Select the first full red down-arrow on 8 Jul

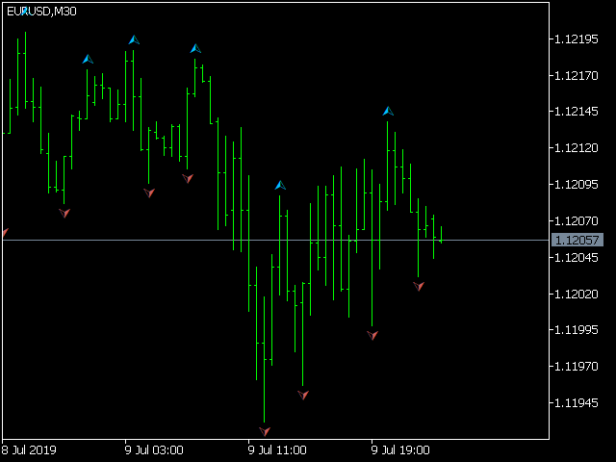[x=64, y=213]
